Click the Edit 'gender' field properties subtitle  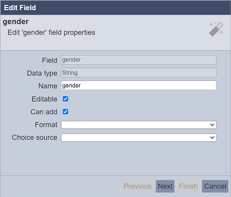[x=51, y=32]
